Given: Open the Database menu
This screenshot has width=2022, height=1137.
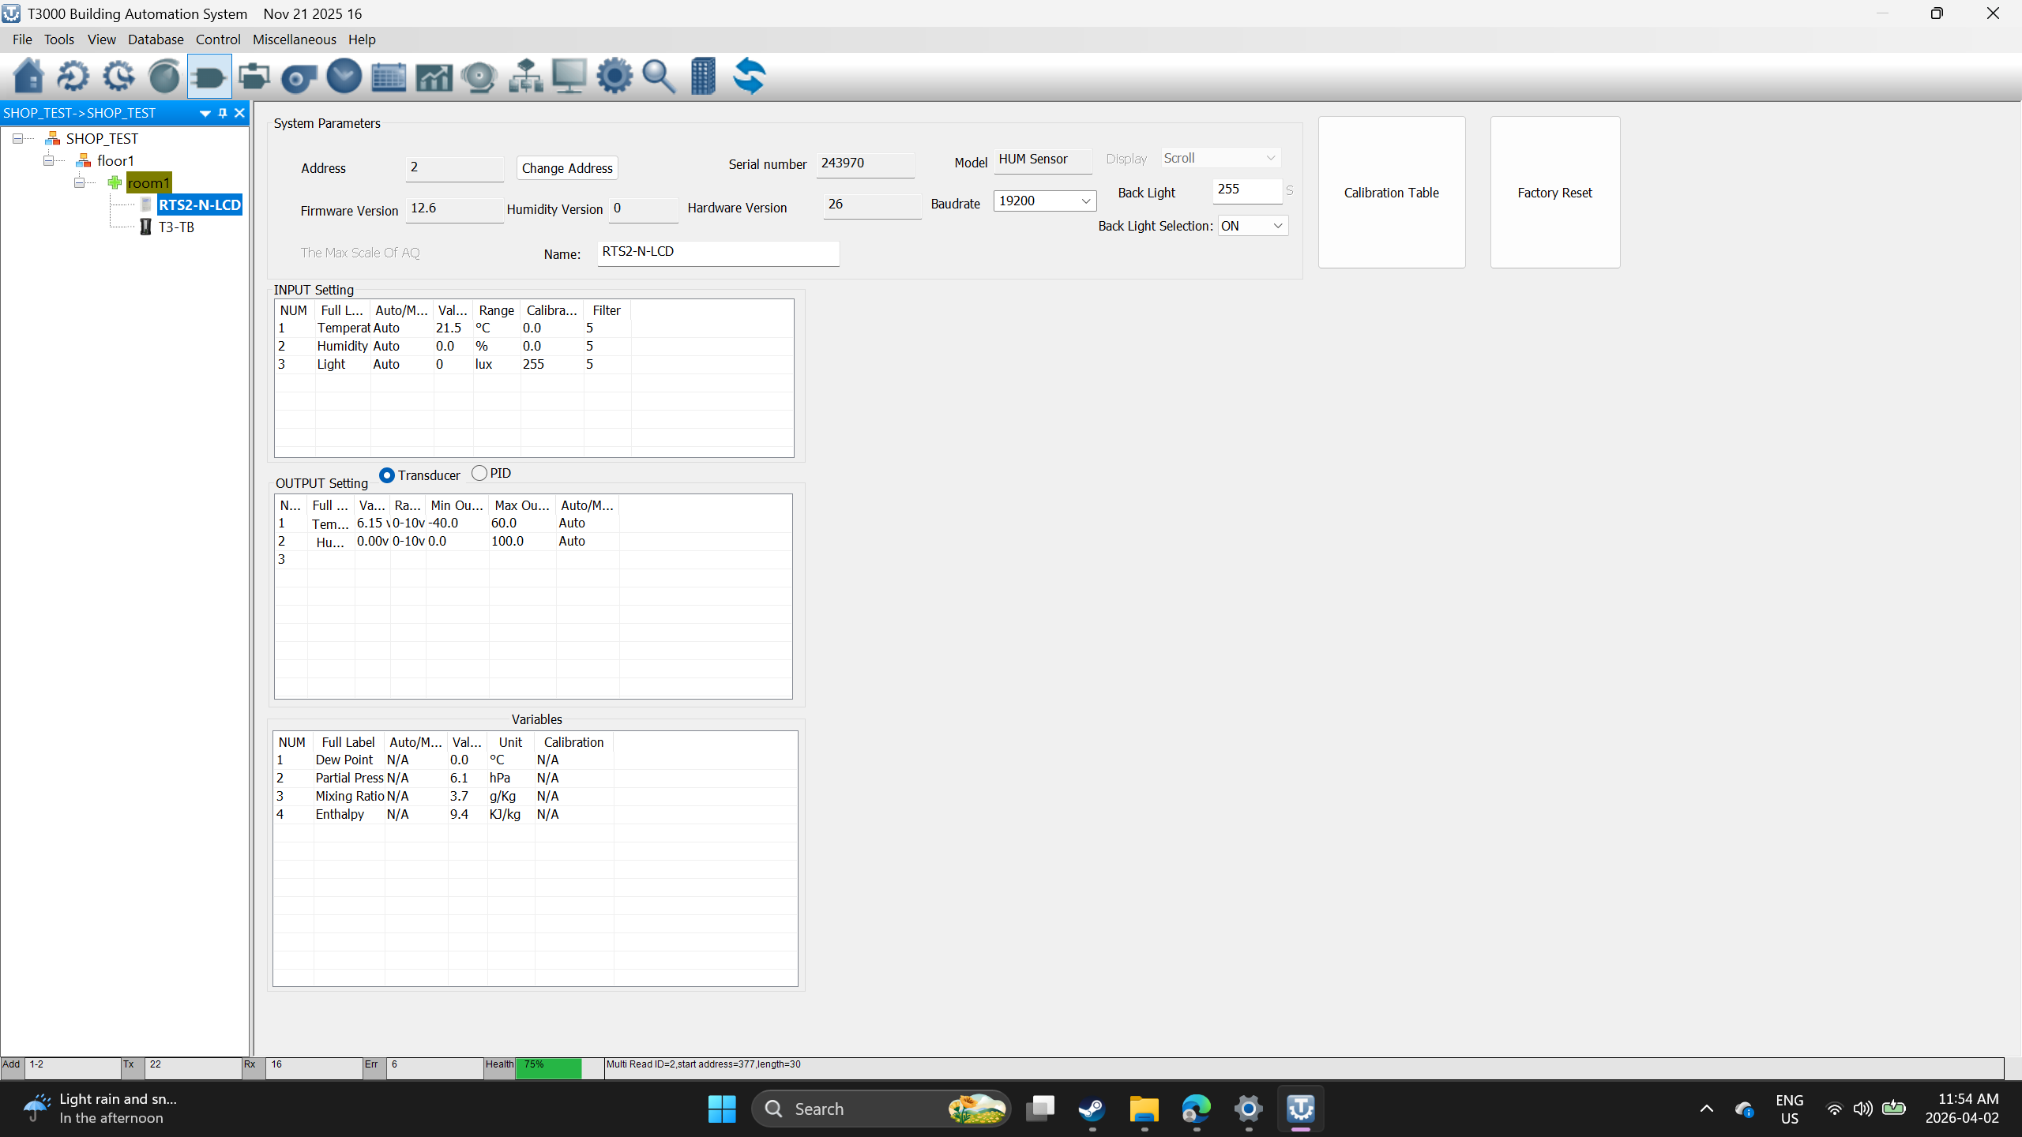Looking at the screenshot, I should click(156, 39).
